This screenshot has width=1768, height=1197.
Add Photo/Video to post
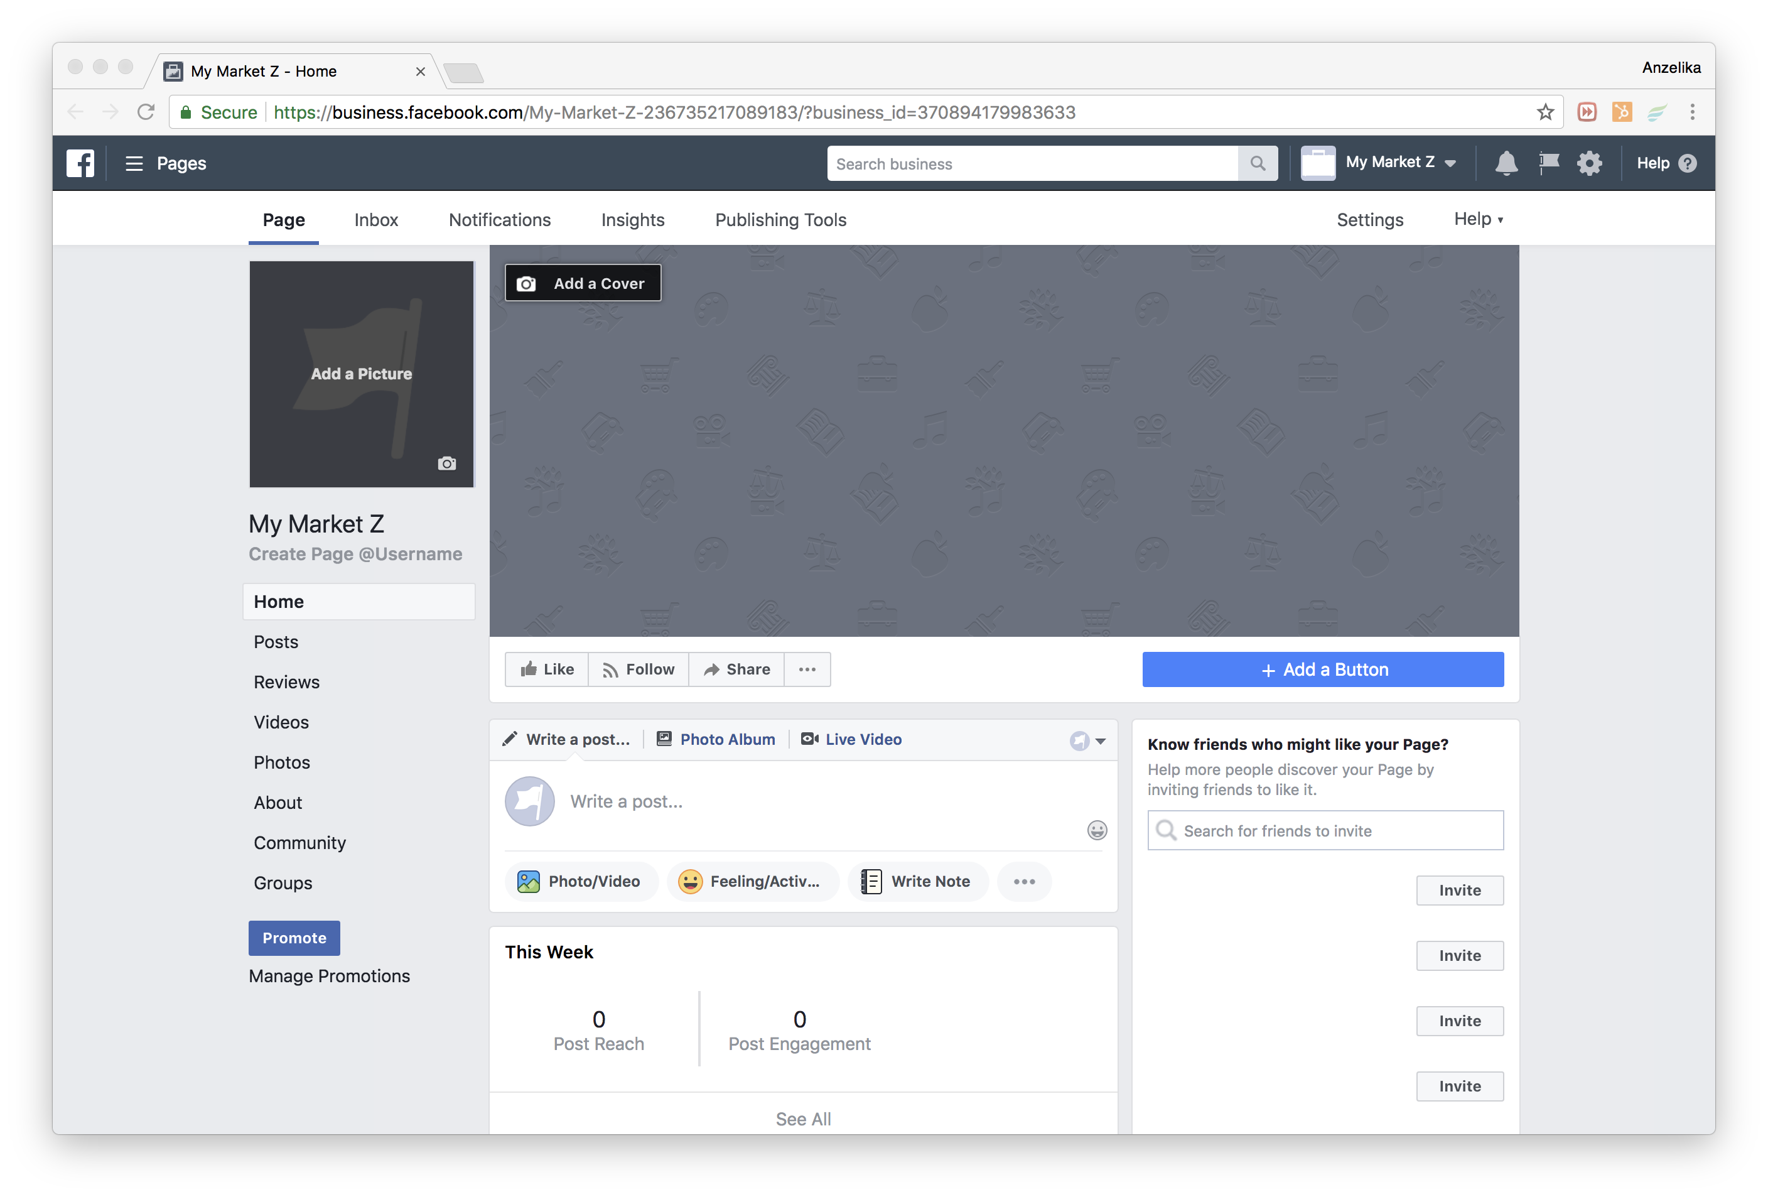click(x=581, y=881)
